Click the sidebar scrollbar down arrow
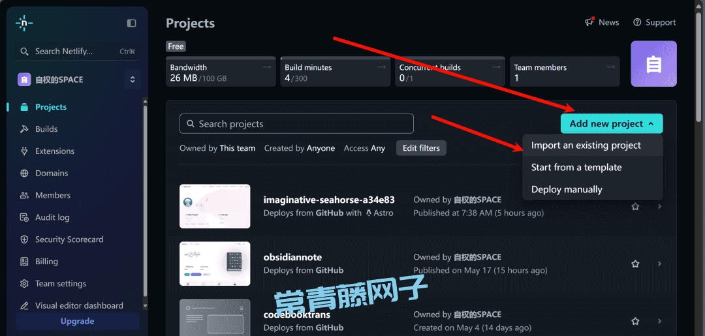This screenshot has width=705, height=336. 145,305
